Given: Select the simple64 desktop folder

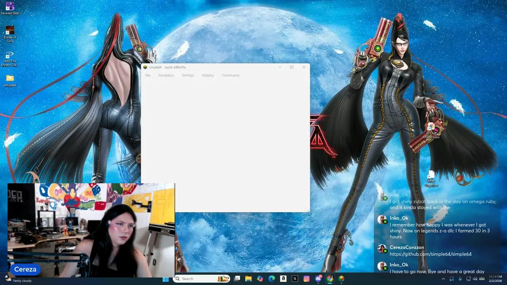Looking at the screenshot, I should [x=10, y=81].
